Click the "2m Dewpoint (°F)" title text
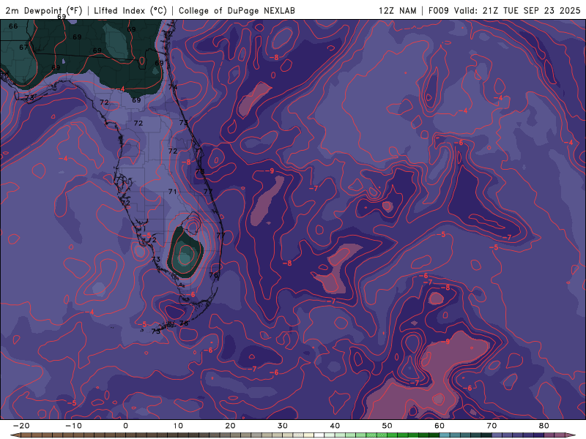Image resolution: width=586 pixels, height=439 pixels. point(44,10)
